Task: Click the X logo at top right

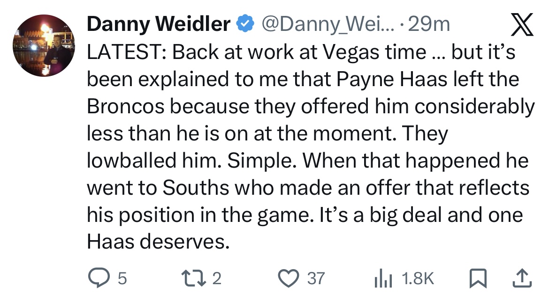Action: (x=522, y=24)
